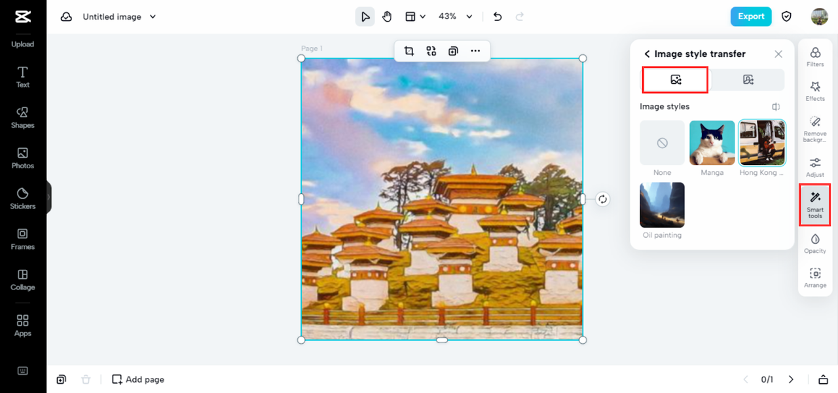Expand the collapsed left side panel
The height and width of the screenshot is (393, 838).
[x=48, y=197]
